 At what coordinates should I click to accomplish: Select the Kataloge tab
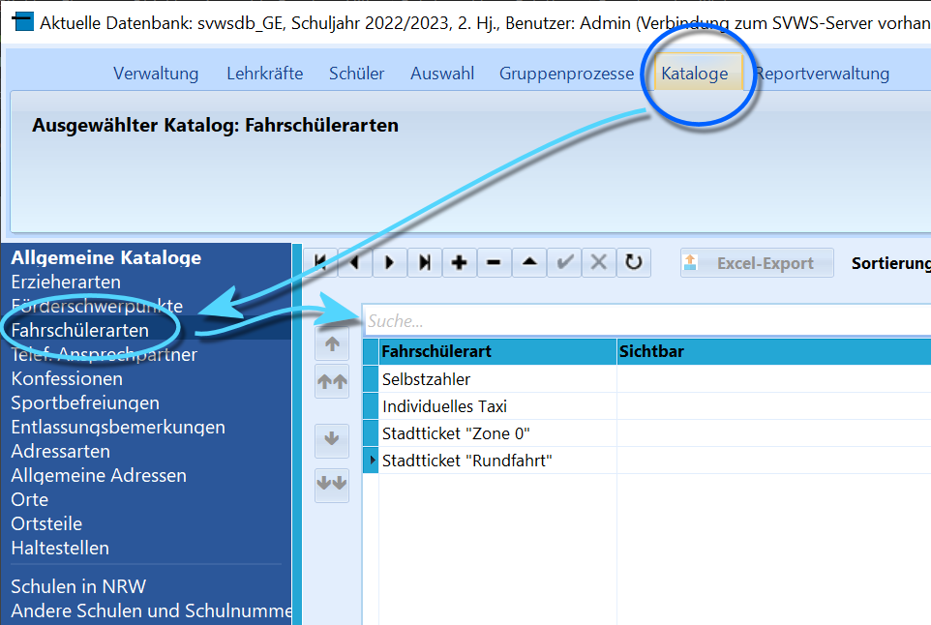[699, 72]
